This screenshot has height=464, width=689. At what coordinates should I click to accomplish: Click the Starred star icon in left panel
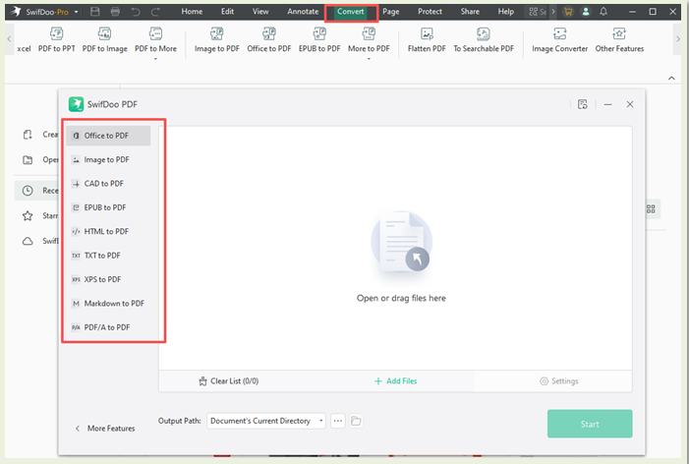click(28, 215)
